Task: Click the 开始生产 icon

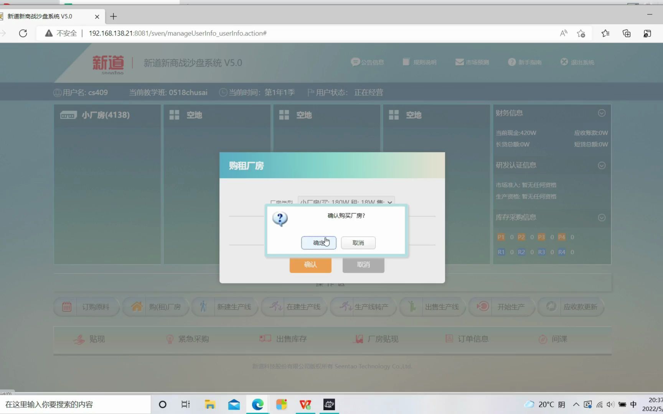Action: (483, 306)
